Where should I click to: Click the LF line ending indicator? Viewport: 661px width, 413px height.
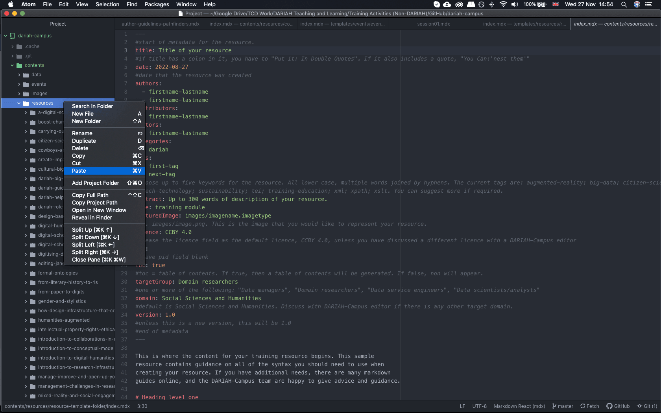pos(462,406)
